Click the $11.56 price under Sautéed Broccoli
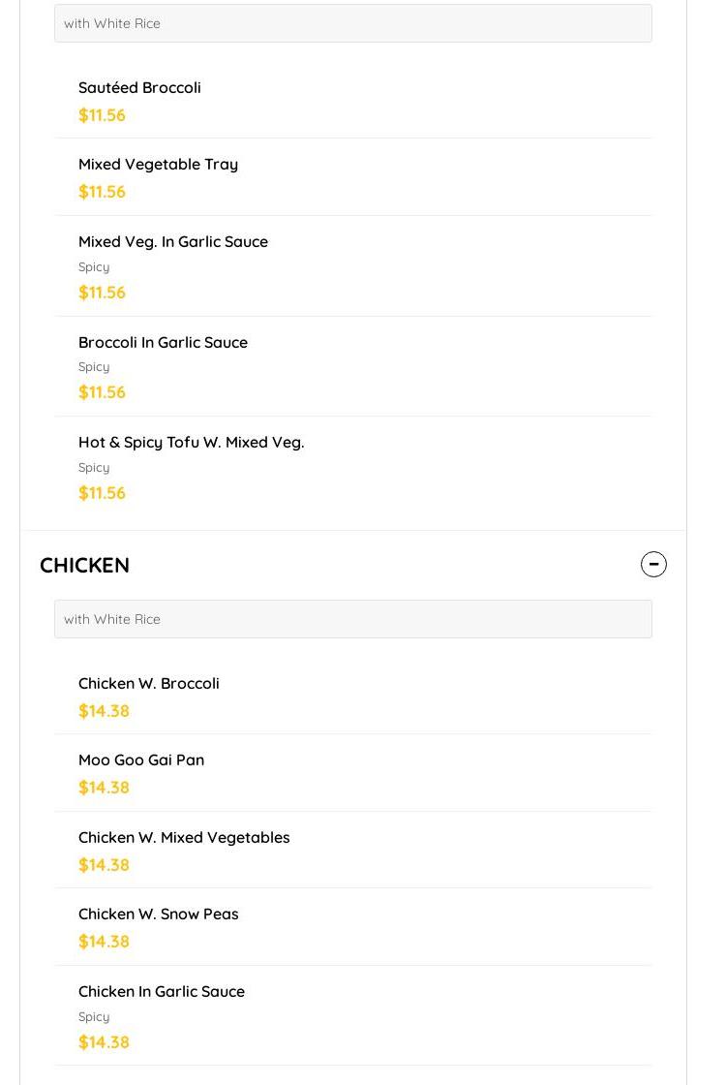This screenshot has height=1085, width=726. (x=102, y=115)
